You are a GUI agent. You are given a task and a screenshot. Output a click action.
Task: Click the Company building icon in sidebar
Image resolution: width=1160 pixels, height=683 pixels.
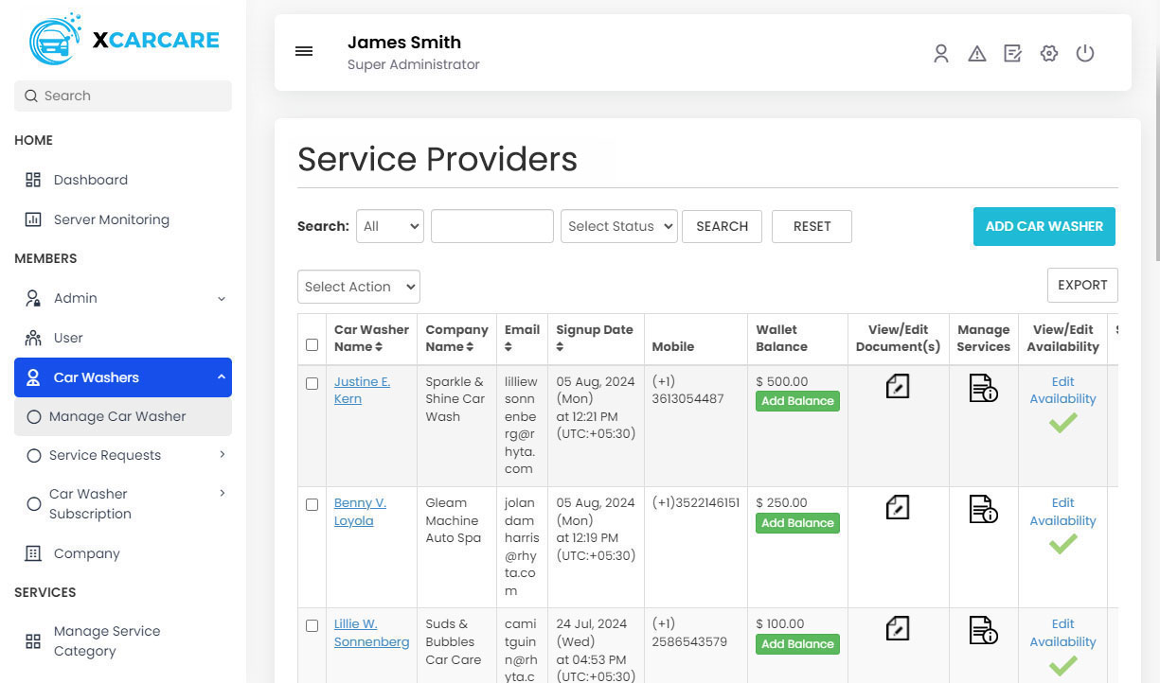click(x=33, y=553)
